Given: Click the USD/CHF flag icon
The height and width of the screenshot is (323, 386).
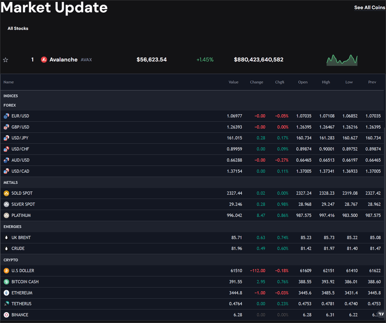Looking at the screenshot, I should (x=6, y=149).
